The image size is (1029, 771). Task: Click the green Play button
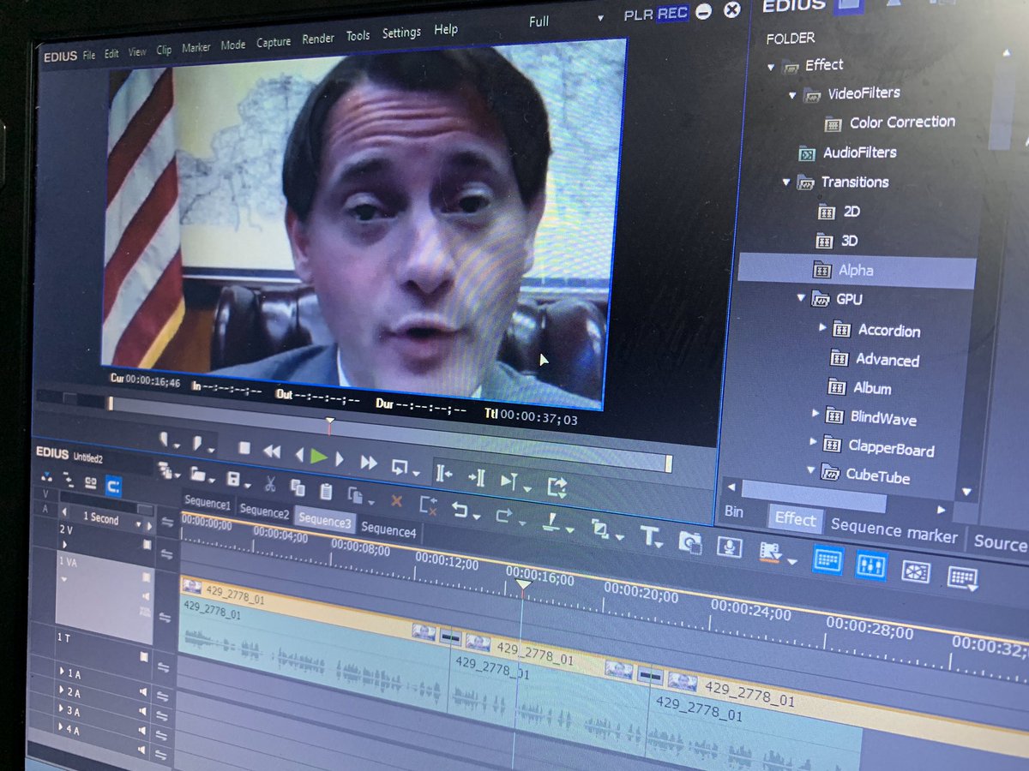coord(318,456)
